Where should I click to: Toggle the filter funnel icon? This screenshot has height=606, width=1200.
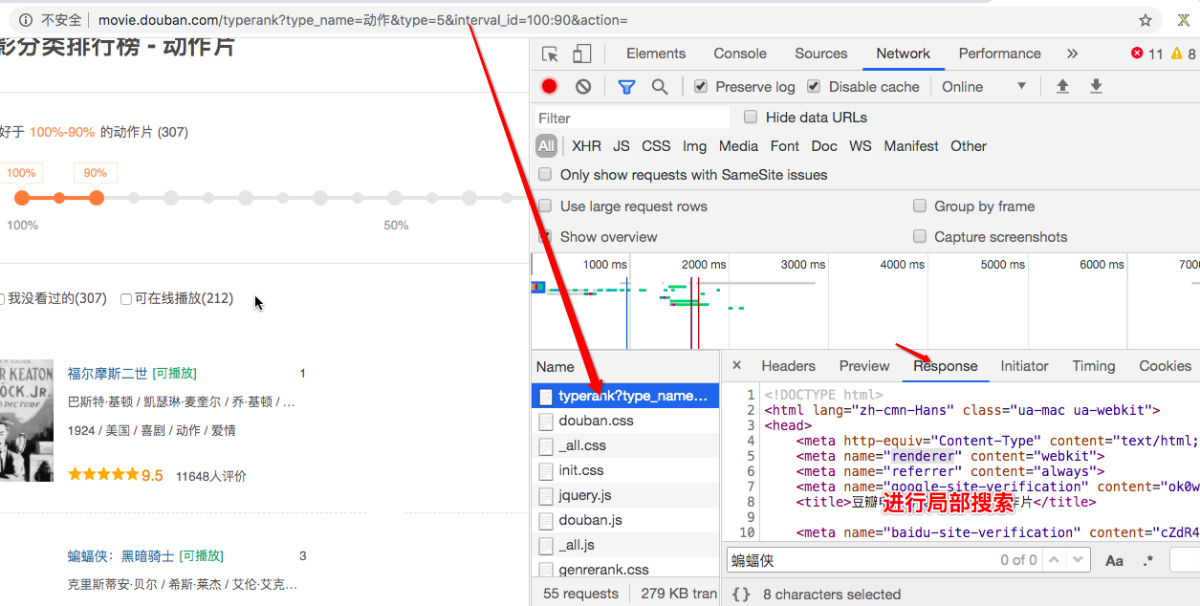626,87
